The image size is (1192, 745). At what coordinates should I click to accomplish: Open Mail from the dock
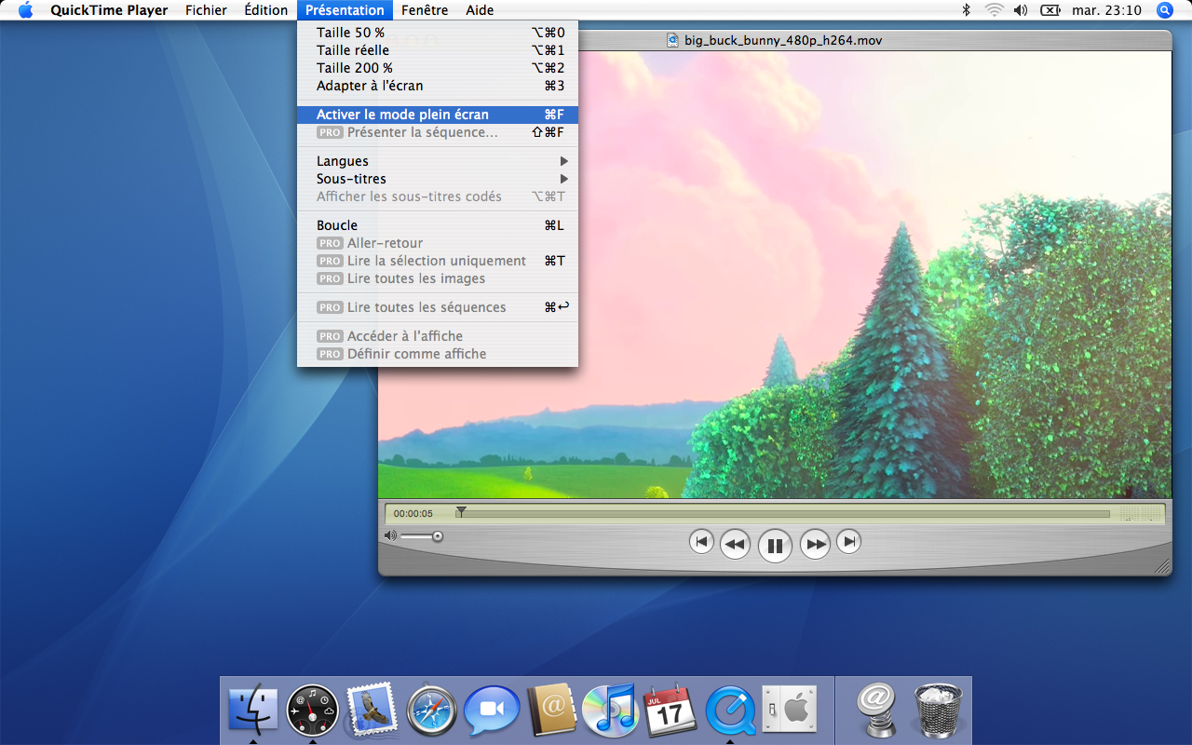pyautogui.click(x=372, y=710)
